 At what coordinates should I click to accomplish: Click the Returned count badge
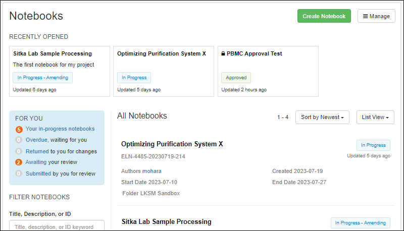(x=19, y=151)
